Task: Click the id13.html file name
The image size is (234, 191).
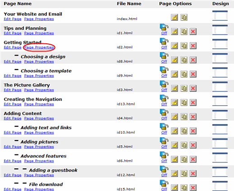Action: (126, 104)
